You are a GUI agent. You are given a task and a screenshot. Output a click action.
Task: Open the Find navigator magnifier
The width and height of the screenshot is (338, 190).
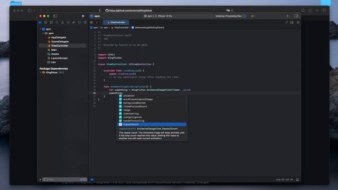tap(57, 22)
